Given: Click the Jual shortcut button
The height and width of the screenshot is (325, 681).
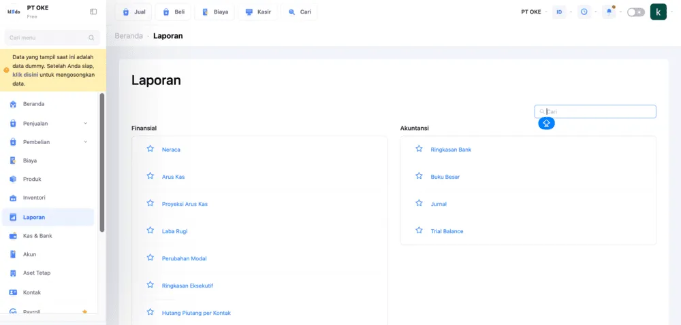Looking at the screenshot, I should 133,12.
